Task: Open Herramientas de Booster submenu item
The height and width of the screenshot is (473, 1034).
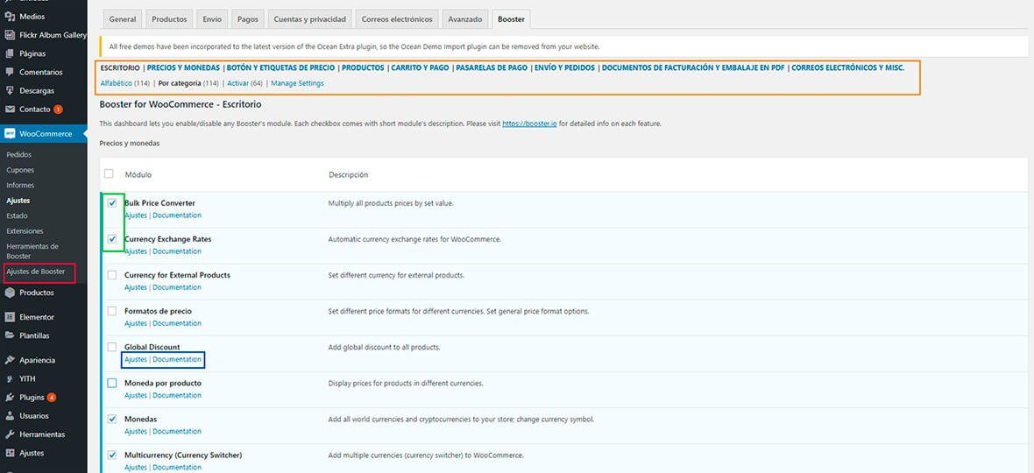Action: coord(32,251)
